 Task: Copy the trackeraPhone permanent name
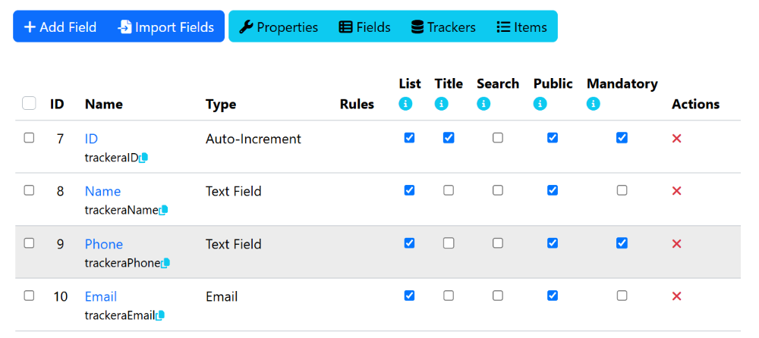[165, 263]
